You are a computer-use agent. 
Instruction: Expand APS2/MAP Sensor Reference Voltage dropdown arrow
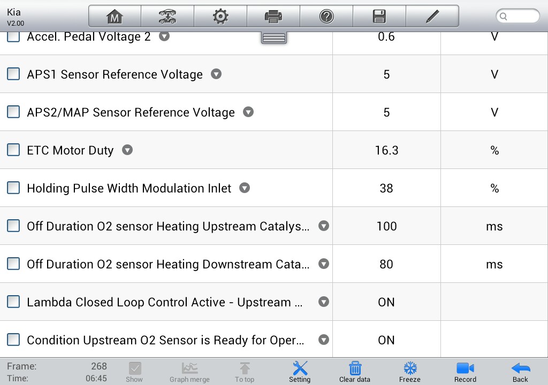(x=248, y=112)
